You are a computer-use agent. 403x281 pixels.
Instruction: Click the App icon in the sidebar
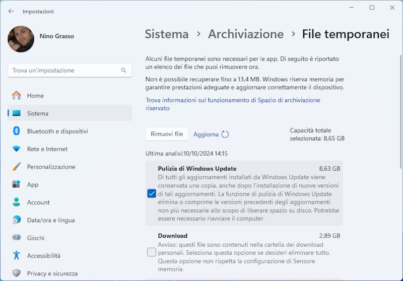click(17, 184)
